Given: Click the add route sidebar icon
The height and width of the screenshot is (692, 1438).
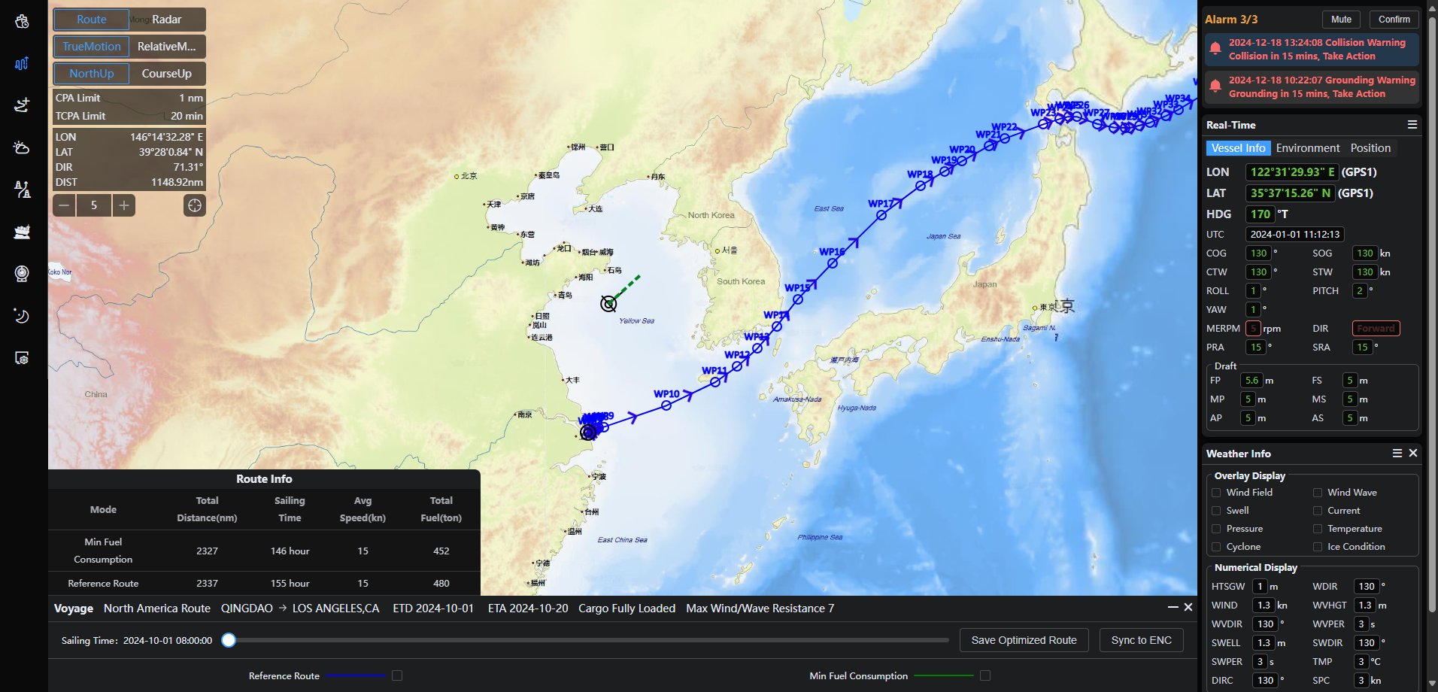Looking at the screenshot, I should point(22,105).
